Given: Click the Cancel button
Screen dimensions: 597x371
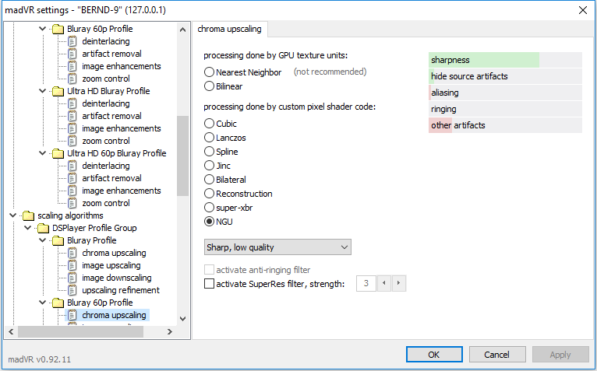Looking at the screenshot, I should (x=497, y=355).
